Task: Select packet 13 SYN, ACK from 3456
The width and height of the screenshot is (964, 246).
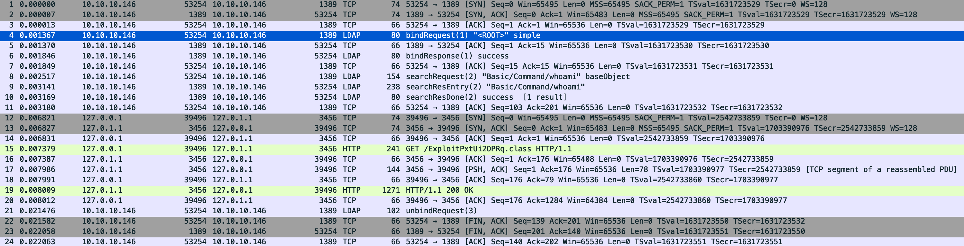Action: point(482,128)
